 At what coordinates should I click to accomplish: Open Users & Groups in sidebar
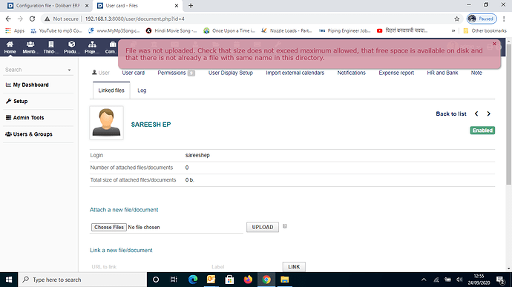point(29,134)
